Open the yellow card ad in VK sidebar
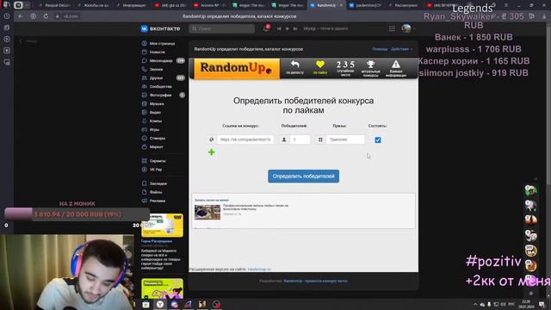The width and height of the screenshot is (551, 310). 162,226
